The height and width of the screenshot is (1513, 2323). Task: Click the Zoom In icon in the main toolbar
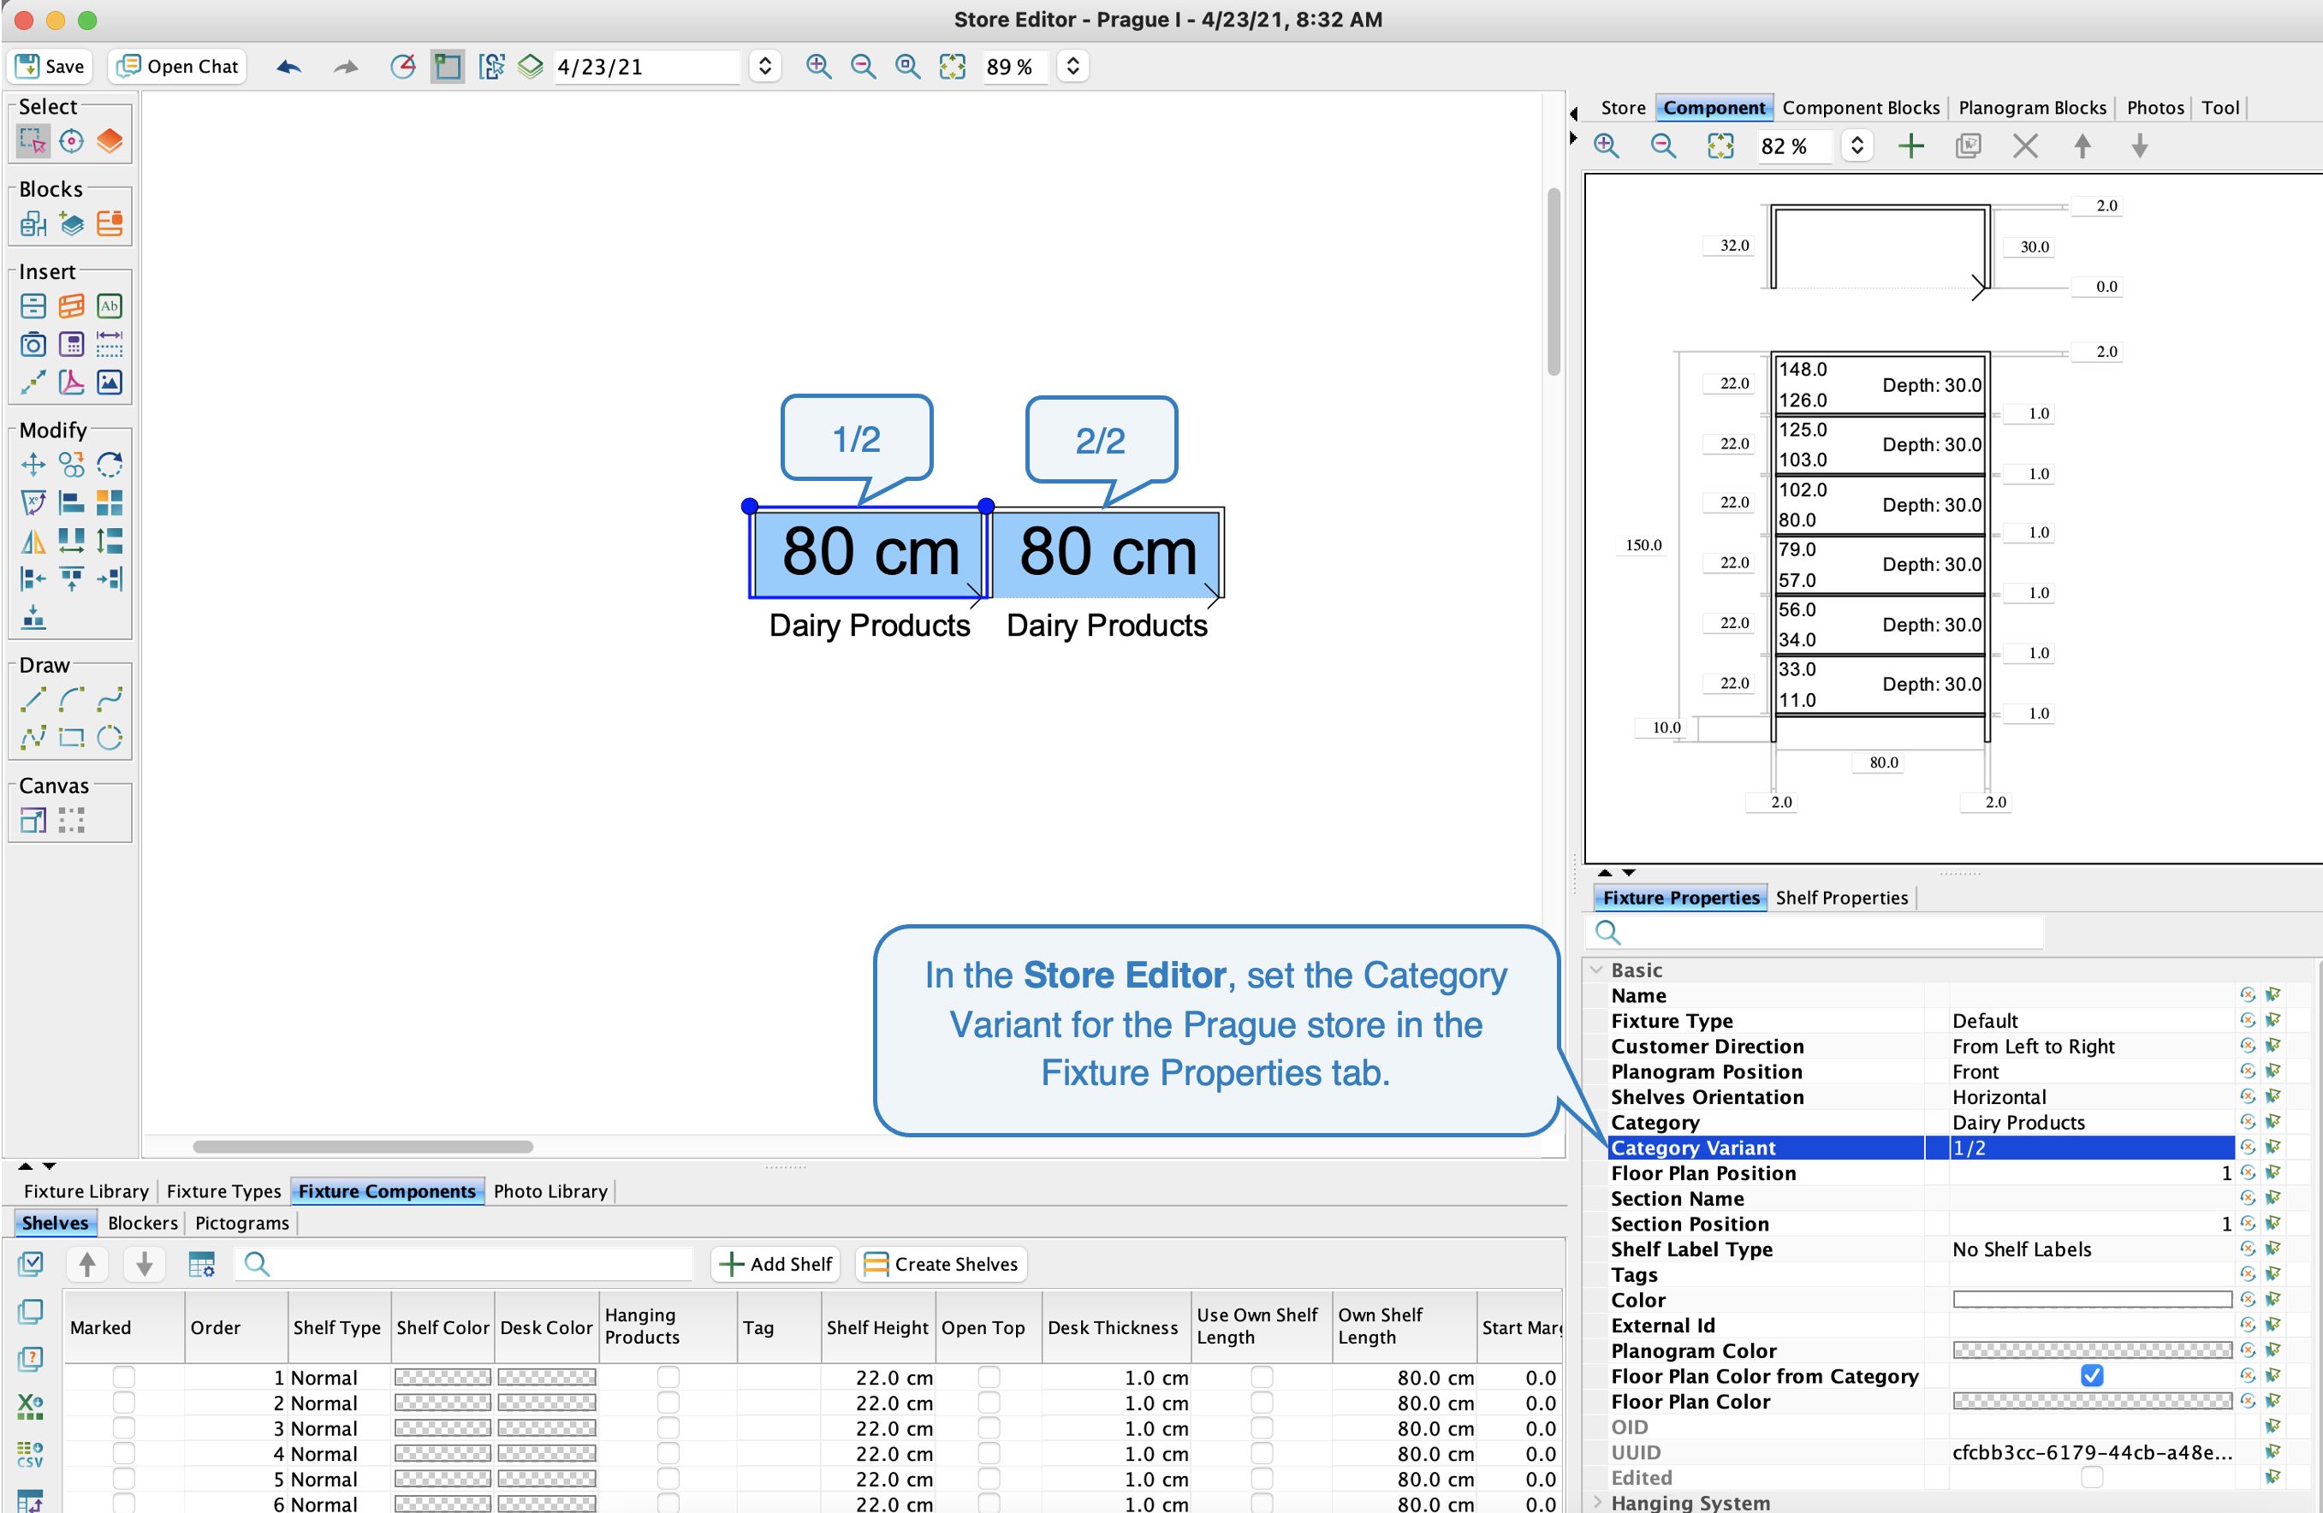pos(818,67)
